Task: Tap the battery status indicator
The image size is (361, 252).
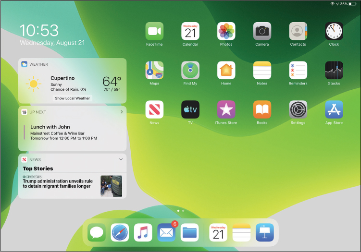Action: tap(352, 4)
